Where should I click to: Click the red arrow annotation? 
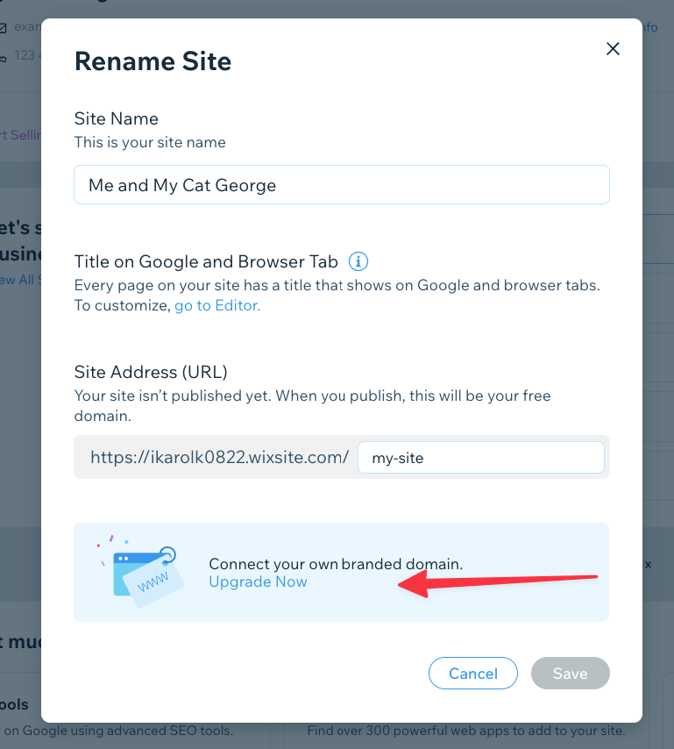point(498,581)
